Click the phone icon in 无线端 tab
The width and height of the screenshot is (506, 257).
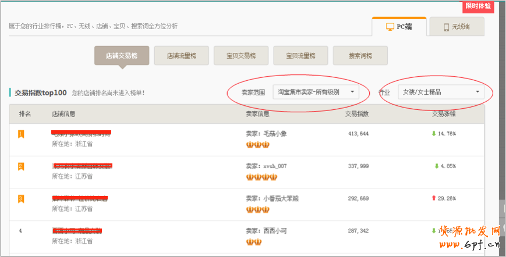coord(447,27)
